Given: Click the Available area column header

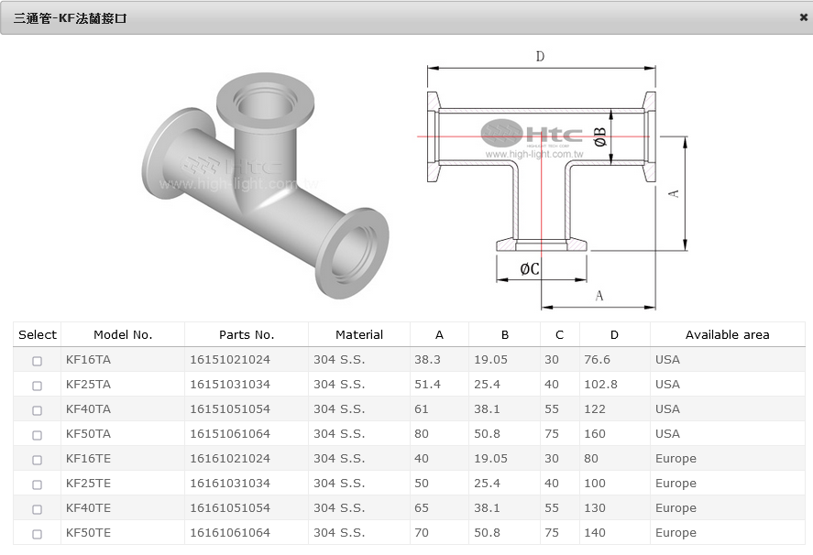Looking at the screenshot, I should tap(727, 335).
